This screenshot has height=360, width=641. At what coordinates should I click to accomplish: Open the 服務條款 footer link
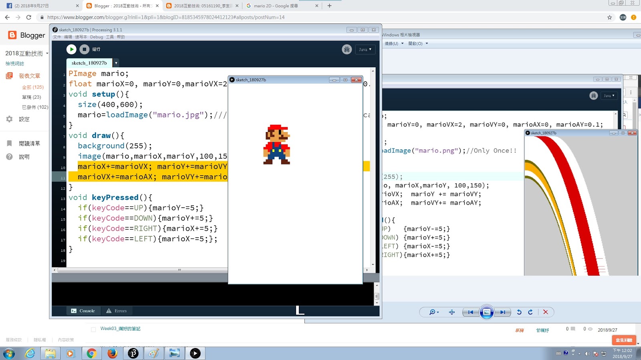(14, 340)
